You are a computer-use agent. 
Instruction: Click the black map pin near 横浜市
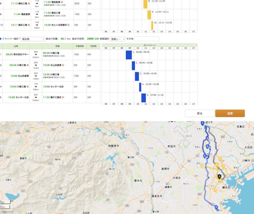coord(219,177)
